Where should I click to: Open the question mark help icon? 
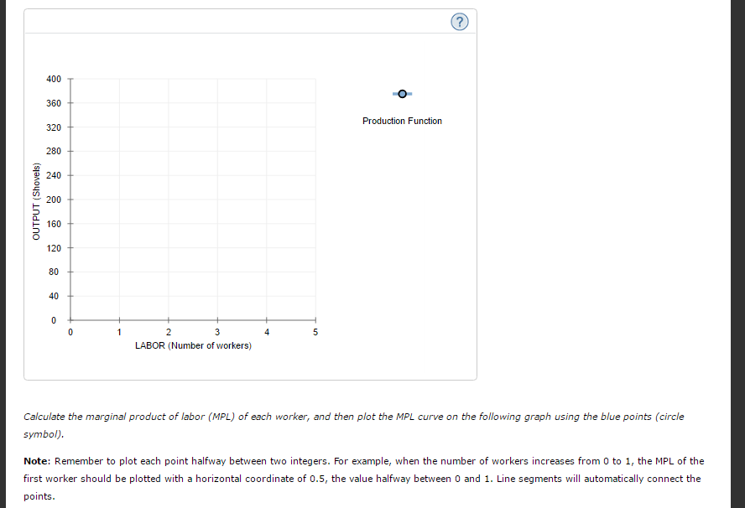coord(459,22)
